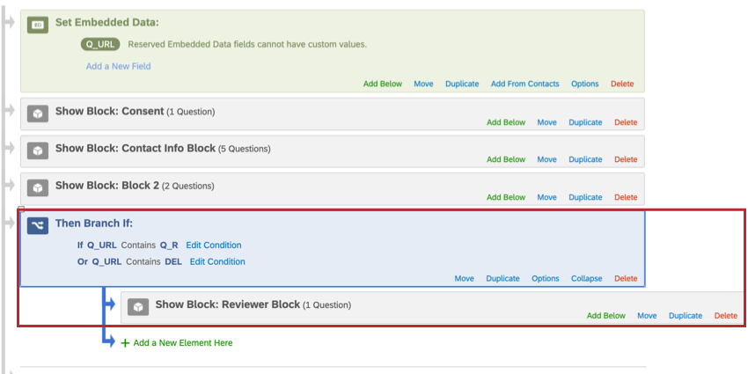This screenshot has width=748, height=374.
Task: Click the Block 2 cube icon
Action: pos(38,188)
